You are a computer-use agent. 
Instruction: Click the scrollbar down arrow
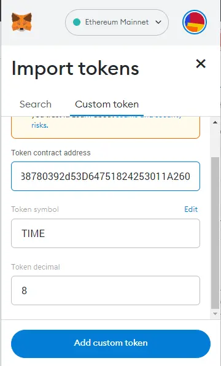point(215,314)
